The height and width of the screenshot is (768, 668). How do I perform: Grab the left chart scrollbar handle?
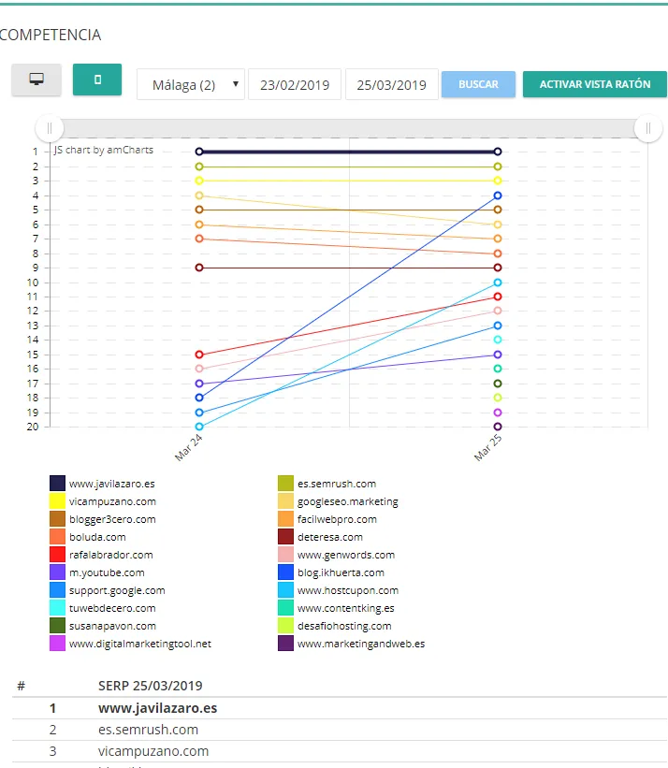click(50, 128)
